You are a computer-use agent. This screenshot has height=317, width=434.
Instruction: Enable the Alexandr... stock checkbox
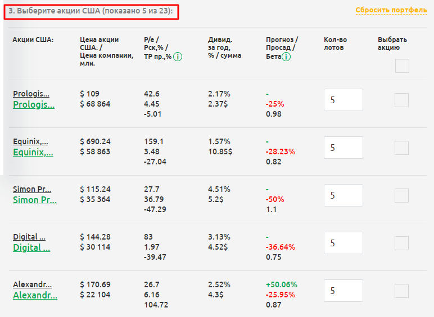401,291
